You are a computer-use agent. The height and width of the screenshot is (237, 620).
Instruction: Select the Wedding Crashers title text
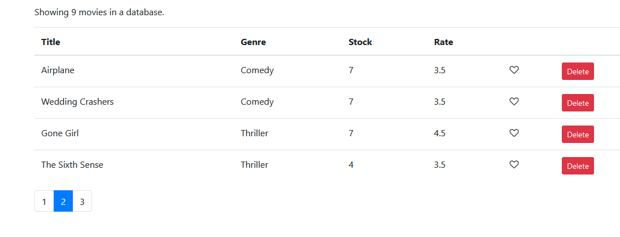point(77,102)
